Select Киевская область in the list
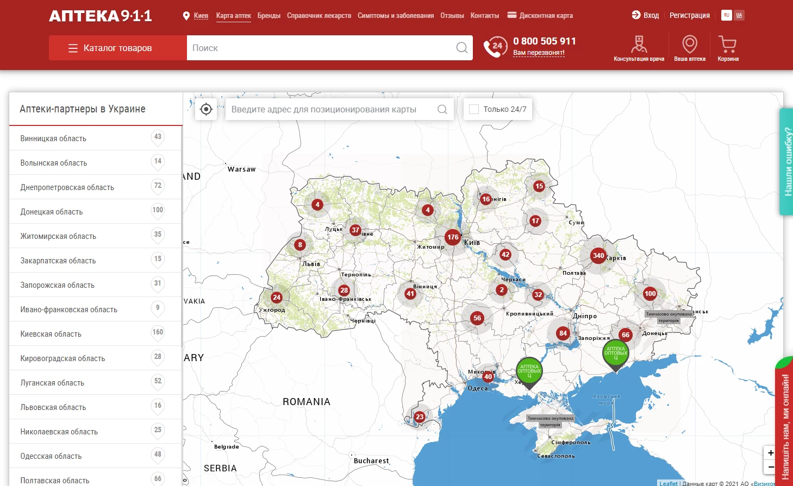The image size is (793, 486). 95,334
